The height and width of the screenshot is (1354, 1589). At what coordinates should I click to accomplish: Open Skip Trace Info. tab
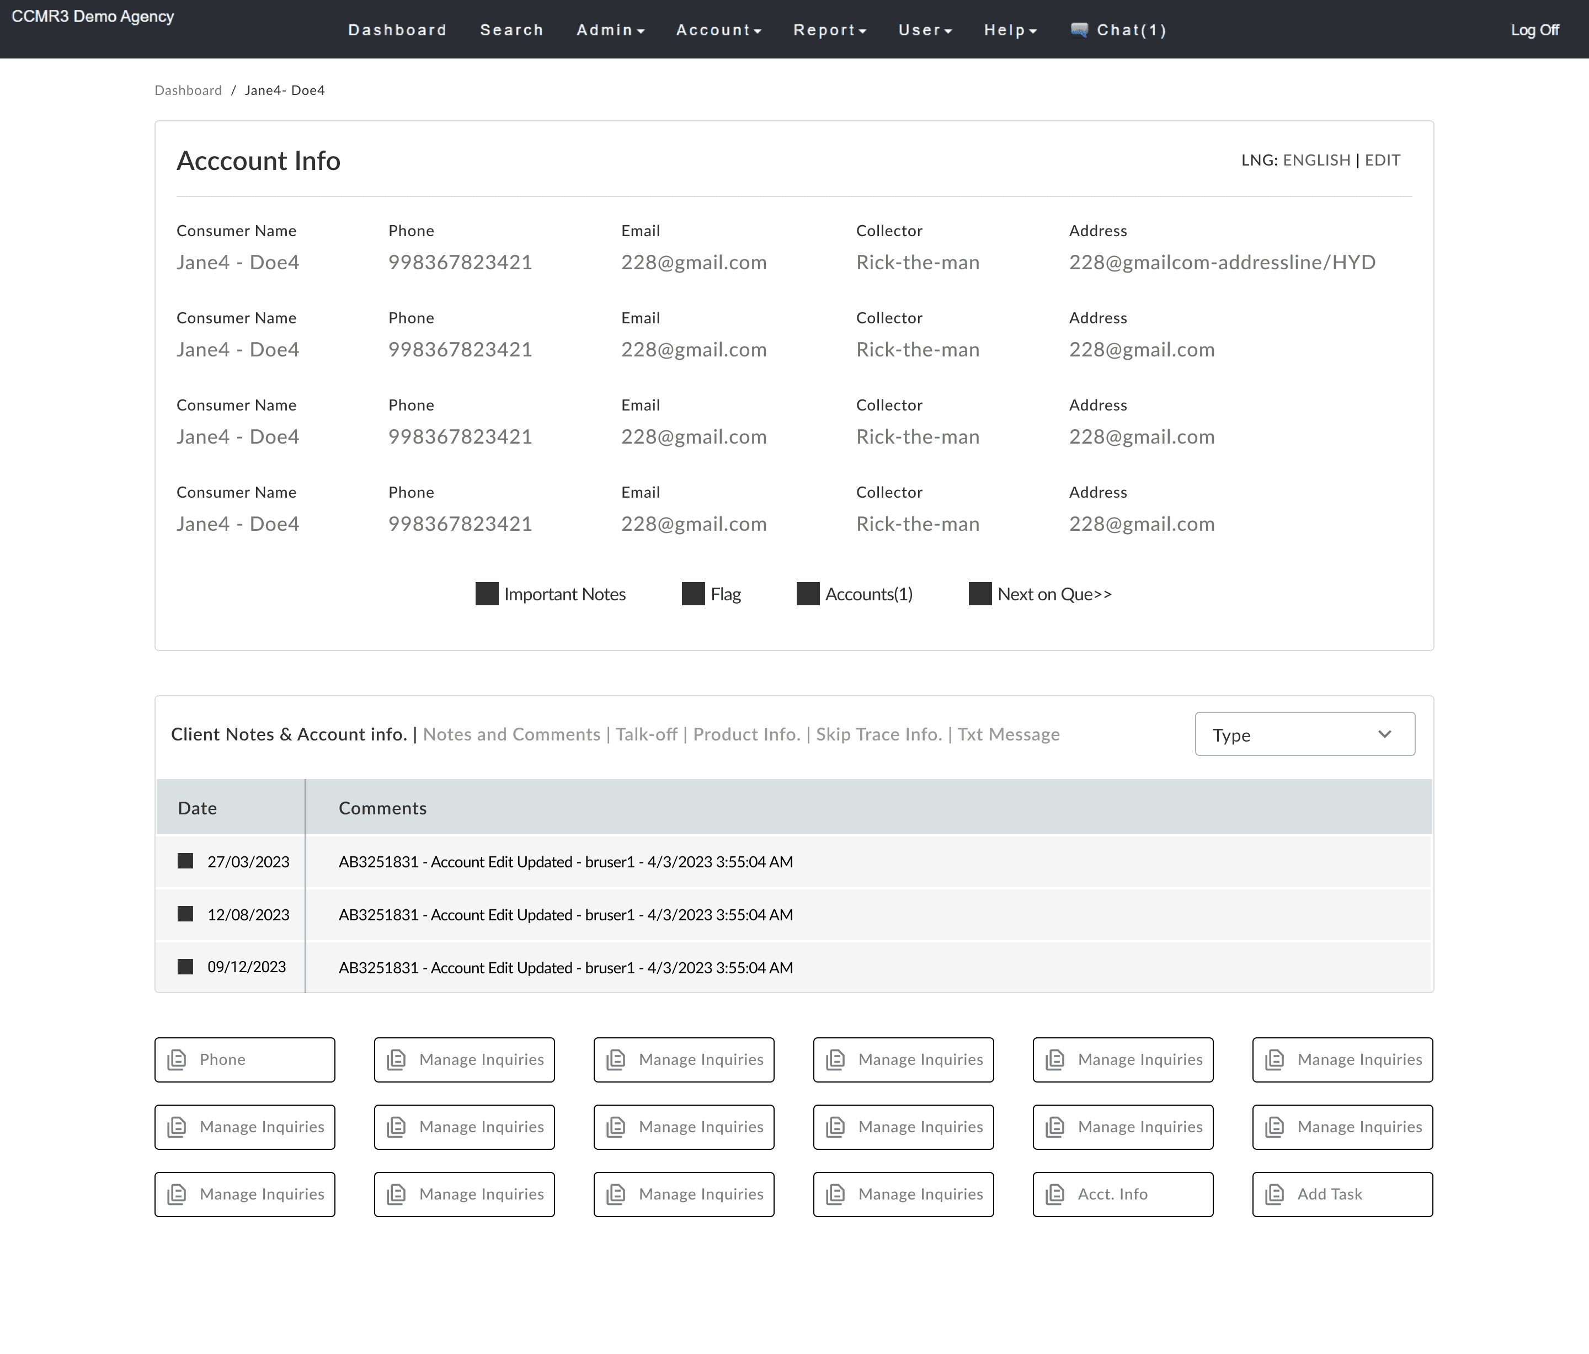878,734
